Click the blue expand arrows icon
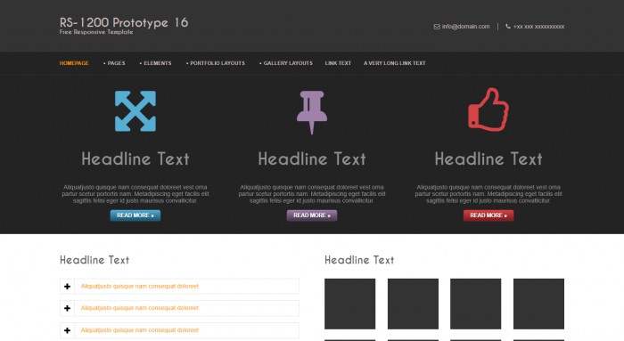The width and height of the screenshot is (624, 341). (135, 111)
